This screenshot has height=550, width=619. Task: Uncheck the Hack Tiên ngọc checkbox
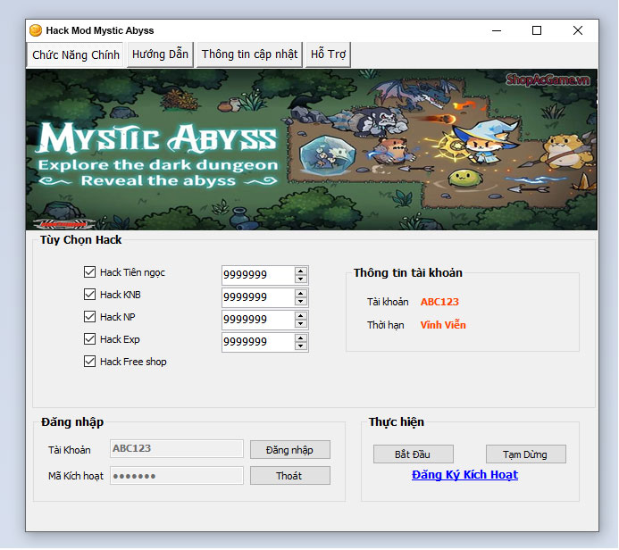[x=89, y=271]
